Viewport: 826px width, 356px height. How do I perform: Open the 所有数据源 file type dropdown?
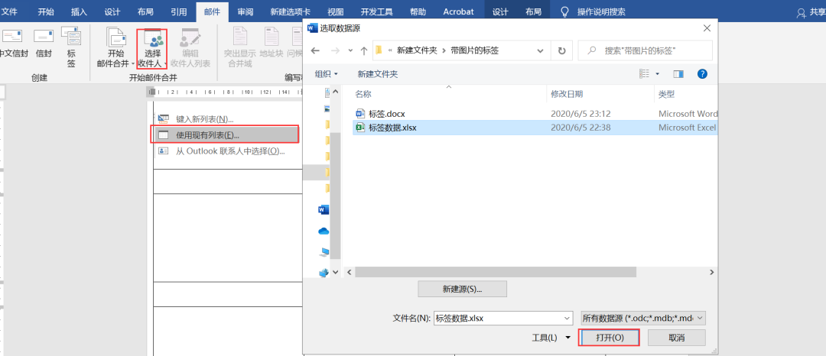tap(642, 318)
